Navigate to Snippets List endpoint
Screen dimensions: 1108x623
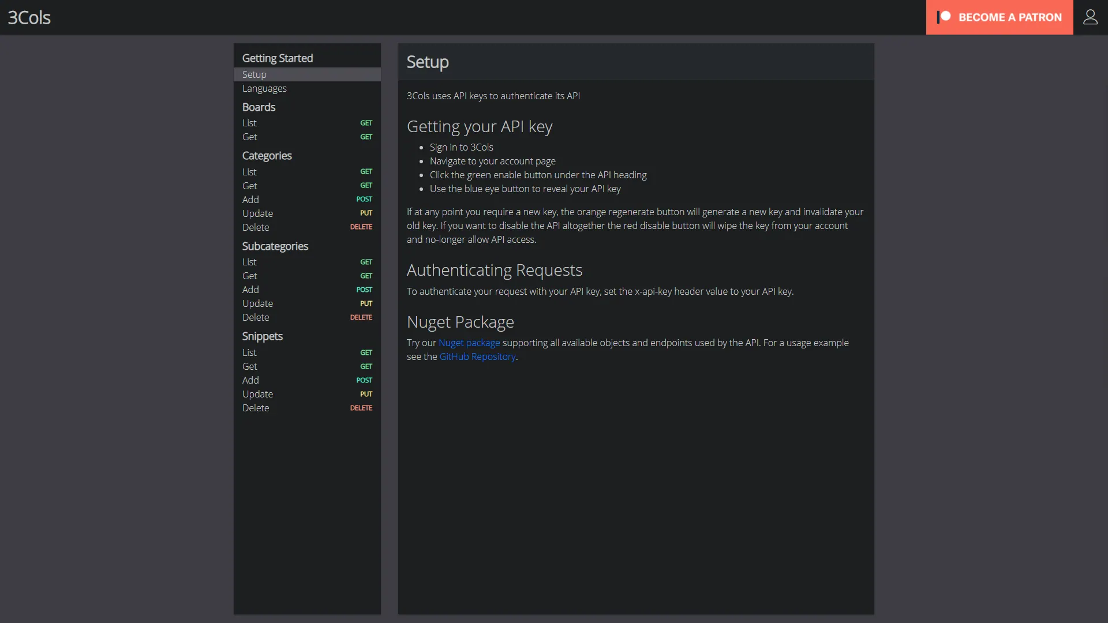click(x=307, y=352)
